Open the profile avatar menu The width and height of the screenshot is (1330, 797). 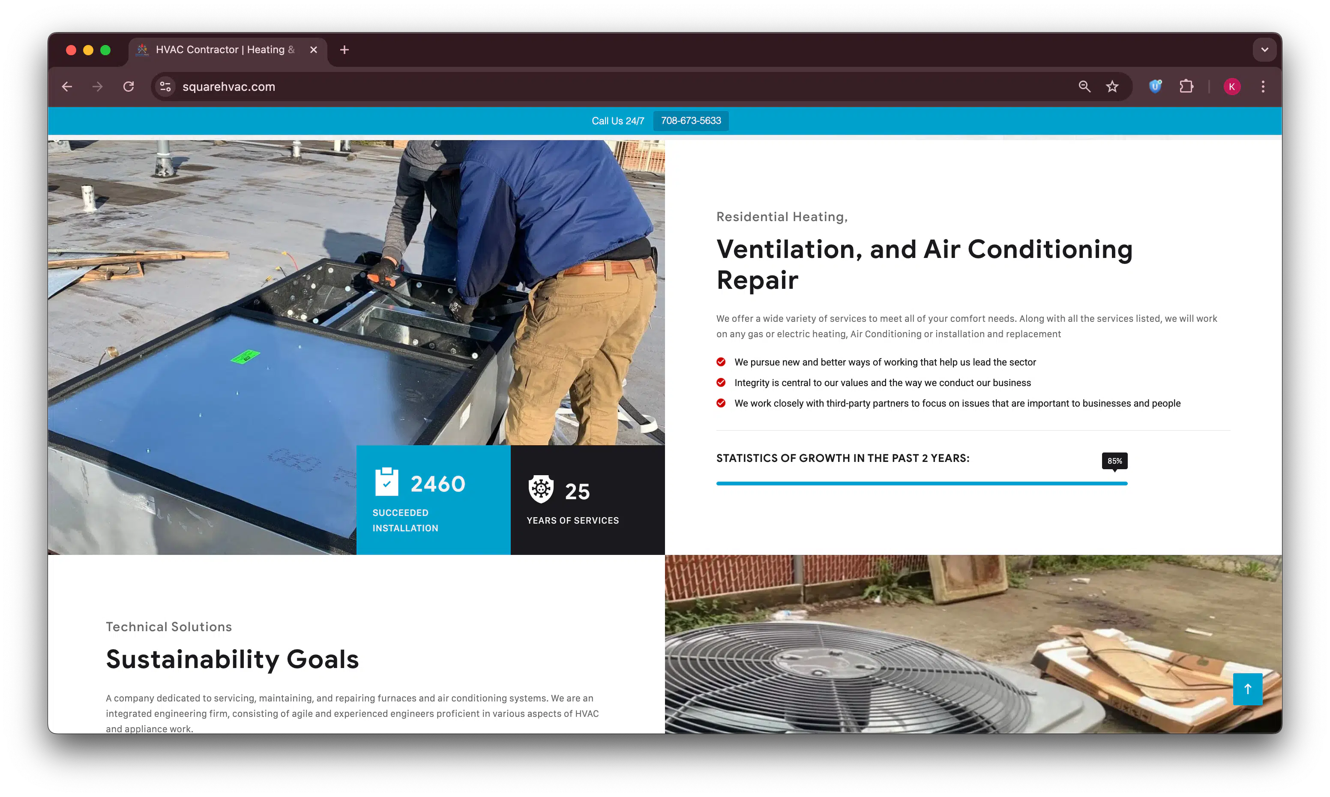[x=1232, y=87]
